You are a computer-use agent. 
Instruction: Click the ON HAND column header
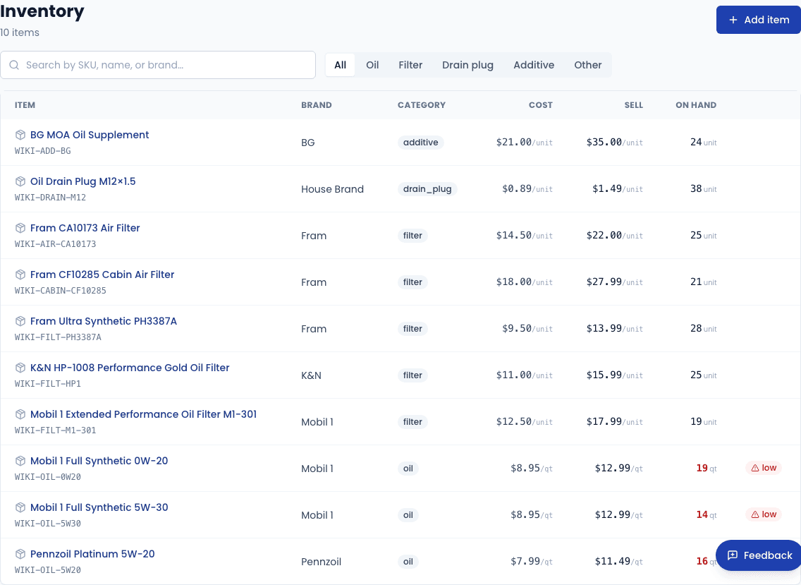(x=696, y=105)
